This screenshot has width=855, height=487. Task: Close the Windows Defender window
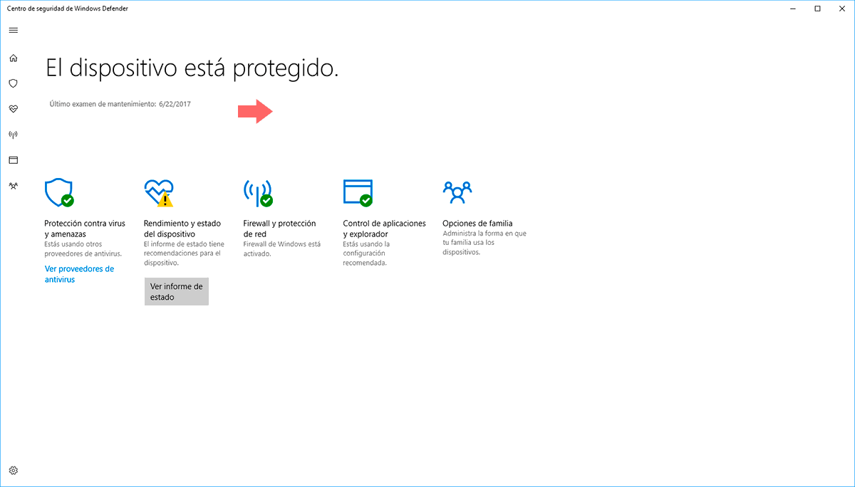[x=841, y=9]
